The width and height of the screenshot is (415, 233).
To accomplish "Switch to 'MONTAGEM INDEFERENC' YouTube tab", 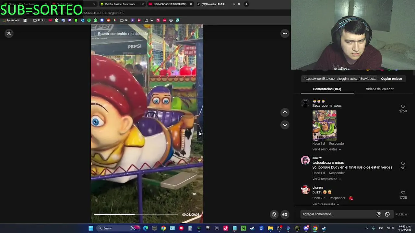I will (x=170, y=4).
